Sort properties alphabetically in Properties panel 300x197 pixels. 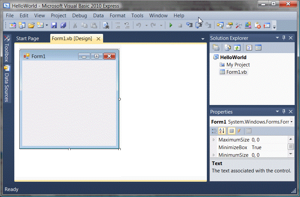point(222,131)
